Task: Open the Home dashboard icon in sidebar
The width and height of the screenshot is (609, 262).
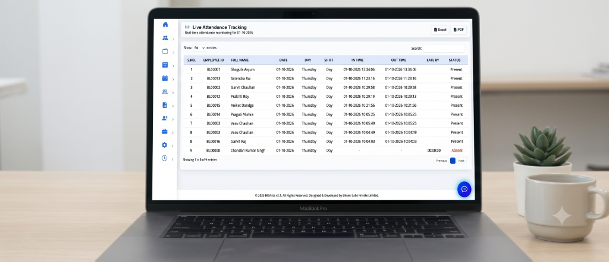Action: pyautogui.click(x=165, y=24)
